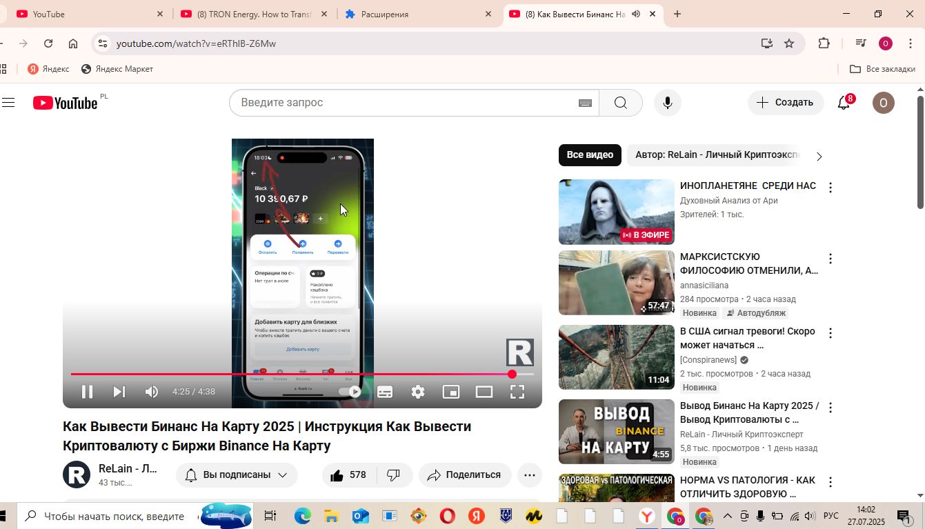This screenshot has width=925, height=529.
Task: Start voice search with microphone
Action: pyautogui.click(x=667, y=103)
